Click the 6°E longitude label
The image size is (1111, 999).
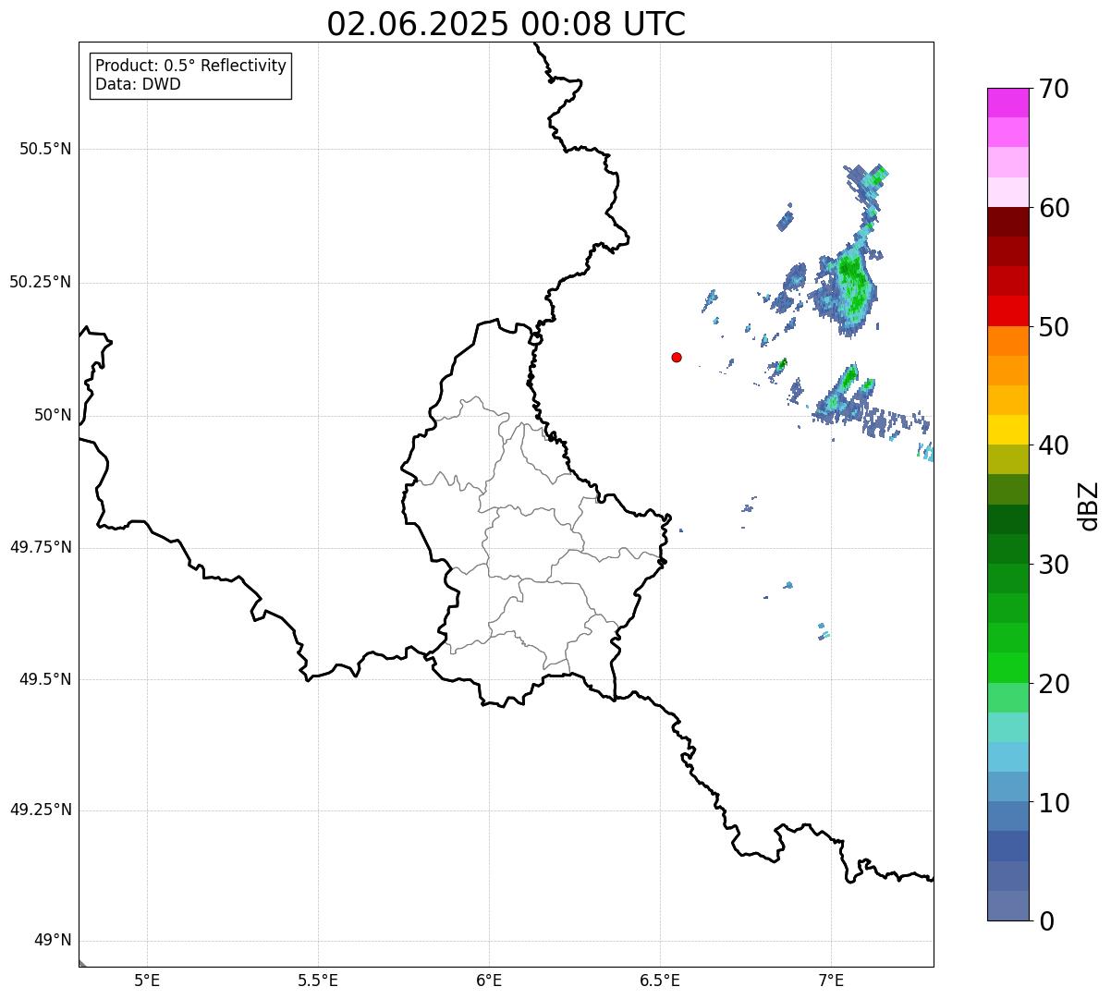click(x=489, y=981)
